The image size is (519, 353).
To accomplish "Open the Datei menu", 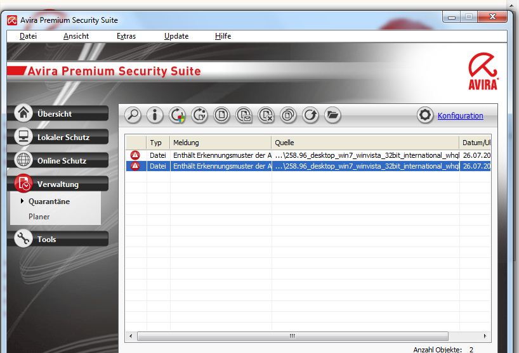I will point(28,36).
